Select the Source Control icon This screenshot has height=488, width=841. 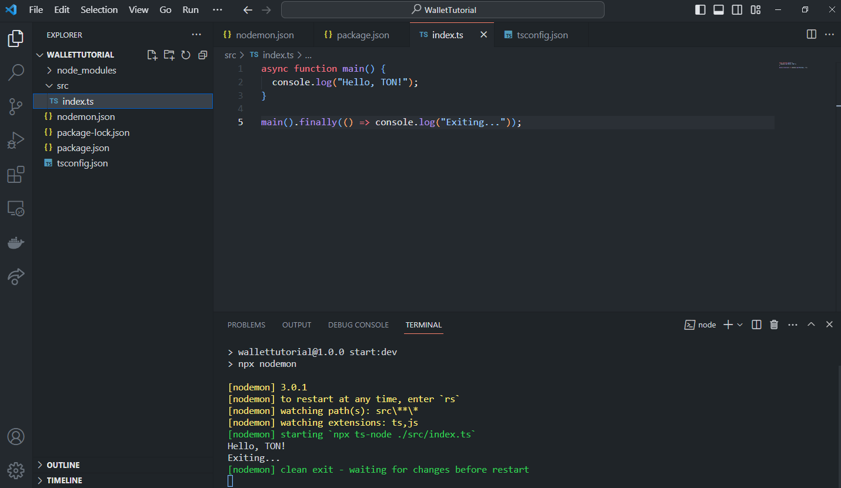pyautogui.click(x=15, y=106)
